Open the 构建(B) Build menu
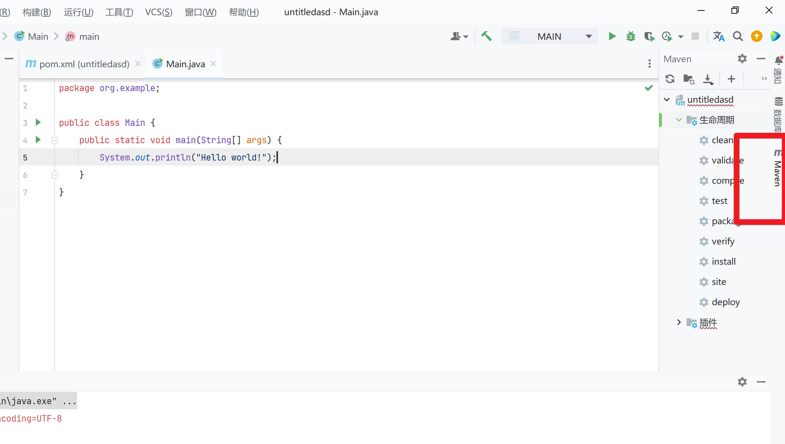Viewport: 785px width, 444px height. coord(37,12)
